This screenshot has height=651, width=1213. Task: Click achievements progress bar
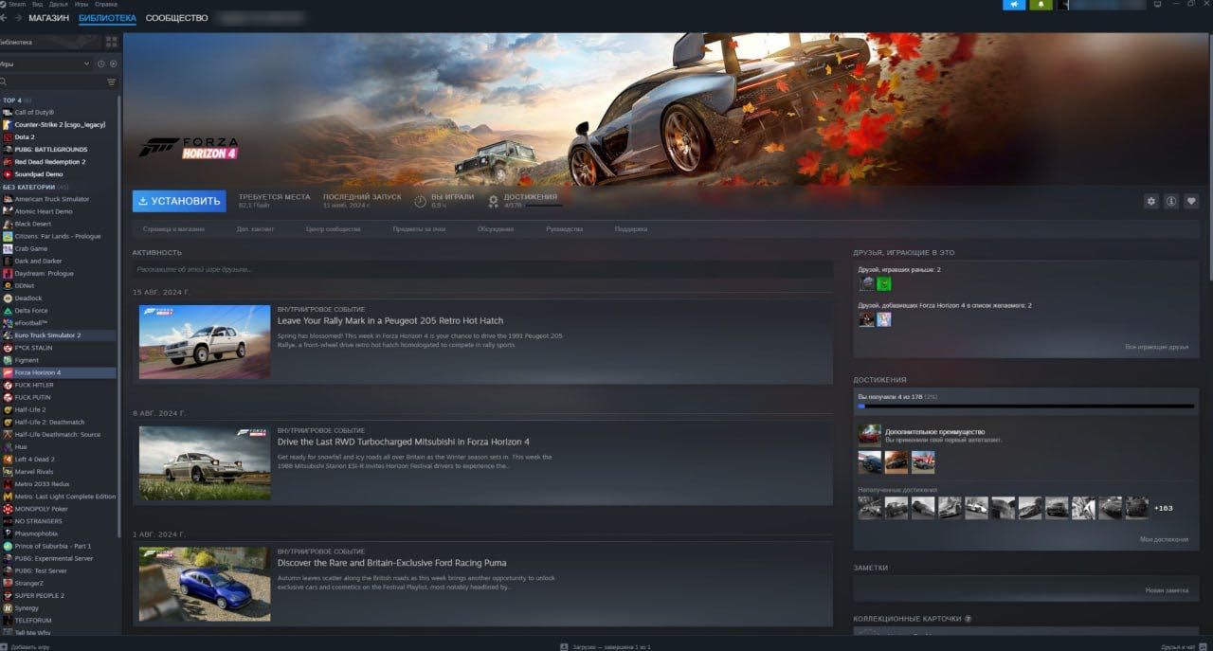[1025, 406]
